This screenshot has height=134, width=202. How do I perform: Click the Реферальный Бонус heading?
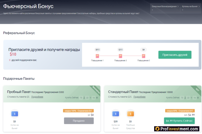19,33
